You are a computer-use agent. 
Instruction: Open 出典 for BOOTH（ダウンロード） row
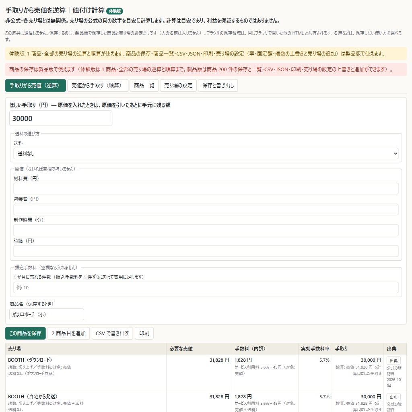tap(393, 360)
